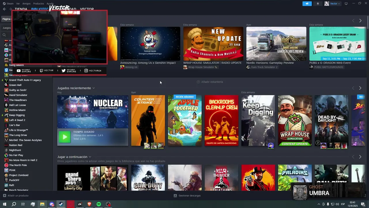Open the Productos menu
This screenshot has width=369, height=208.
pos(39,3)
